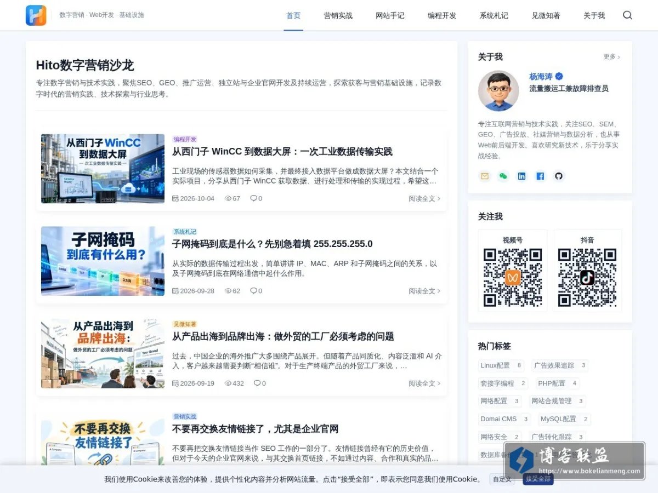The width and height of the screenshot is (658, 493).
Task: Click the Domai CMS hot tag
Action: [504, 419]
